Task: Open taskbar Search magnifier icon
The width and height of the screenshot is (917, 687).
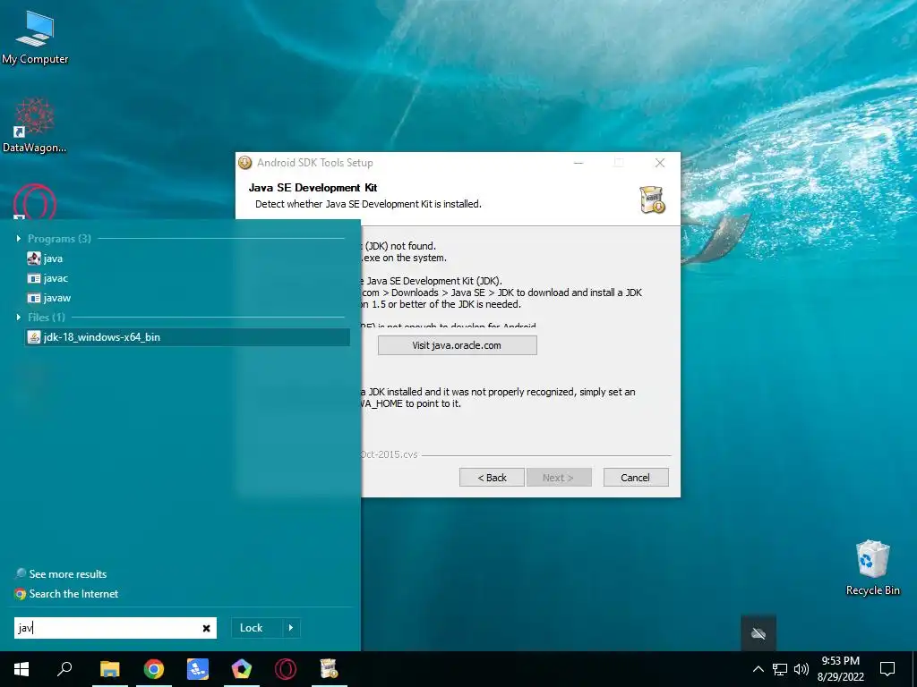Action: [x=64, y=669]
